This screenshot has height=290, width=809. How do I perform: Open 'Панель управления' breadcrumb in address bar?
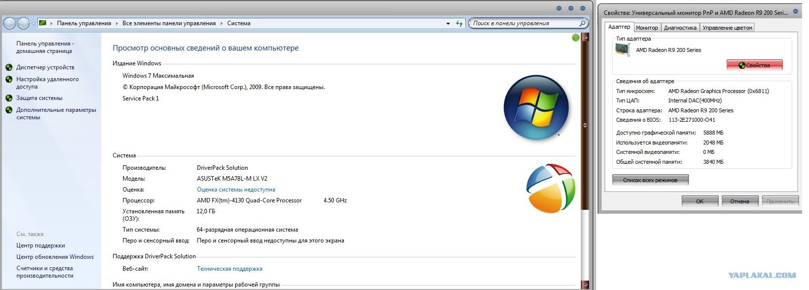pyautogui.click(x=84, y=23)
